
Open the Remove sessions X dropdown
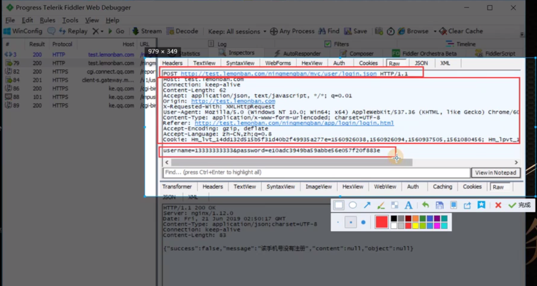click(98, 31)
